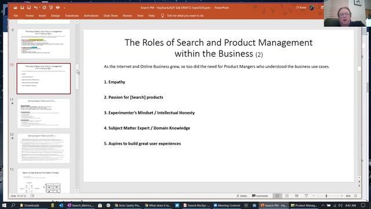This screenshot has width=371, height=209.
Task: Start presentation from beginning icon
Action: tap(51, 8)
